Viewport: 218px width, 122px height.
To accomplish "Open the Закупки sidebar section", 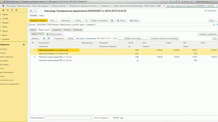I will point(5,31).
